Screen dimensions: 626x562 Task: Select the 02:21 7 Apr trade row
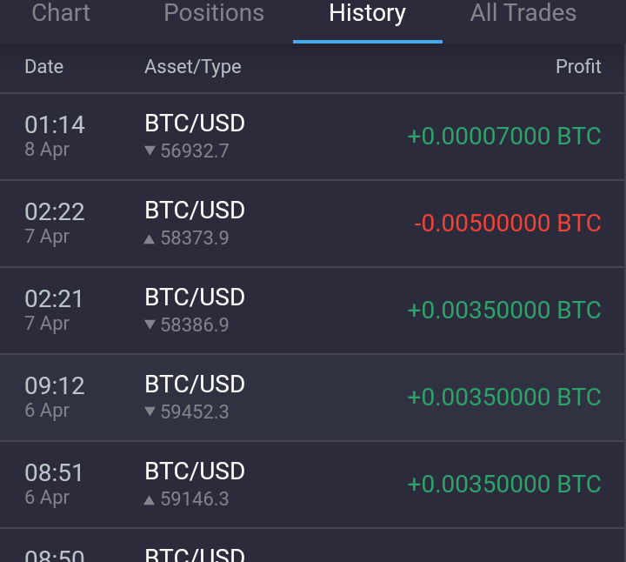pos(312,311)
